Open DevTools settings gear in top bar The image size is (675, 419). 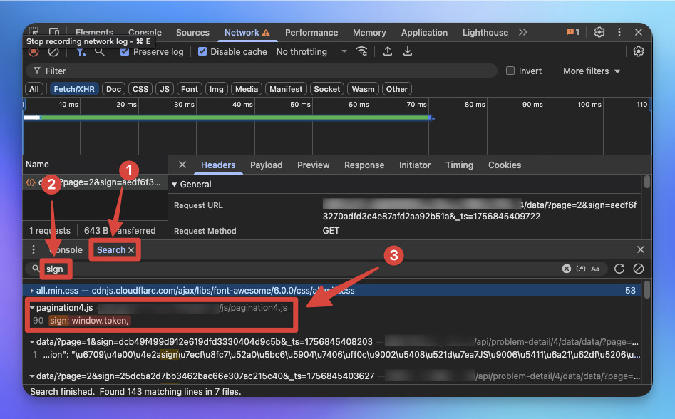point(599,32)
